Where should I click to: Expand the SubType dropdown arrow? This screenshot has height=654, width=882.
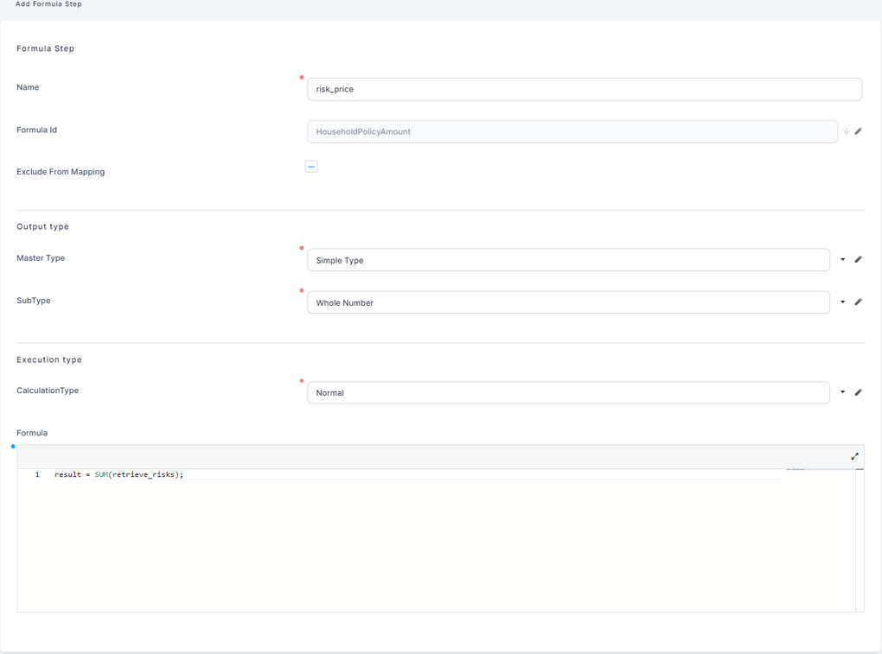842,302
